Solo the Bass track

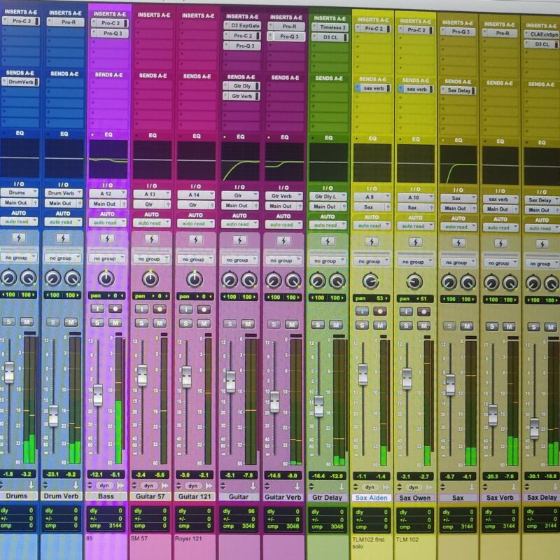97,323
